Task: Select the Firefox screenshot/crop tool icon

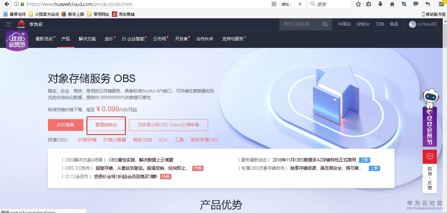Action: 404,4
